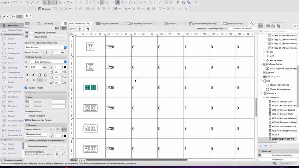The height and width of the screenshot is (168, 299).
Task: Toggle strikethrough З text style
Action: tap(45, 75)
